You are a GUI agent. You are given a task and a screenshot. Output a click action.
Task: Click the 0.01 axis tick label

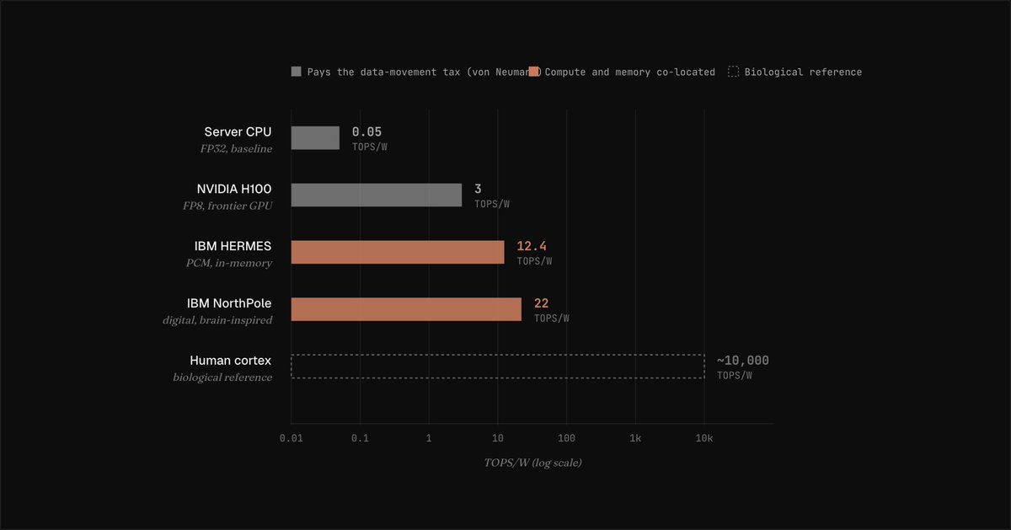click(x=292, y=438)
